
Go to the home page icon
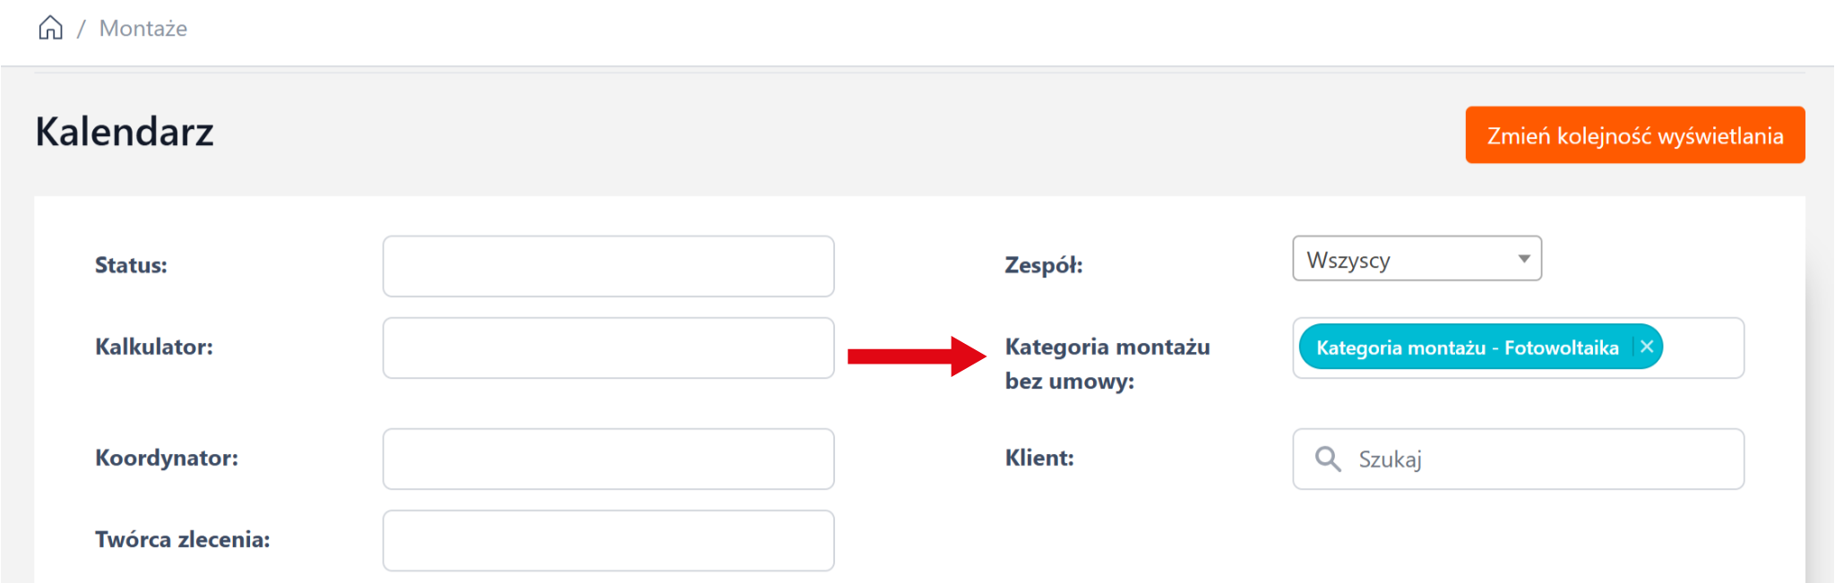pos(50,28)
